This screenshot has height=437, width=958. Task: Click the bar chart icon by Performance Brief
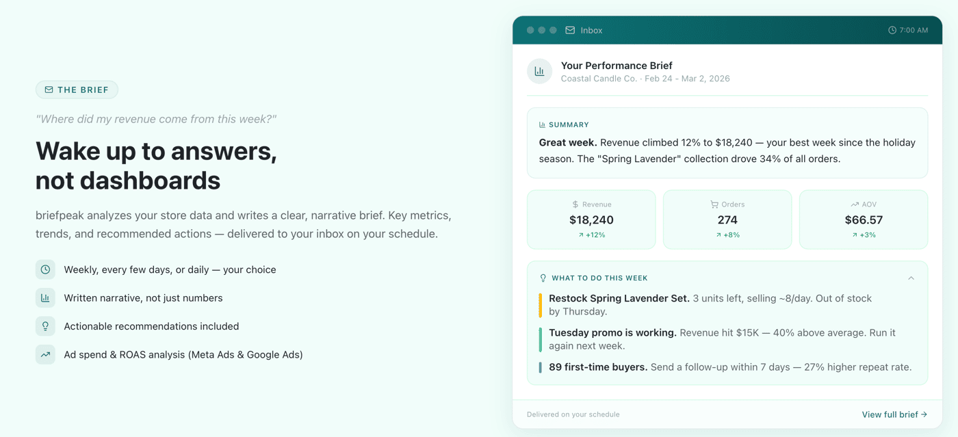coord(539,71)
